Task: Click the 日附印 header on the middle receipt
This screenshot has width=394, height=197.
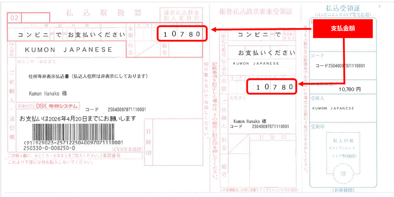Action: [x=274, y=137]
